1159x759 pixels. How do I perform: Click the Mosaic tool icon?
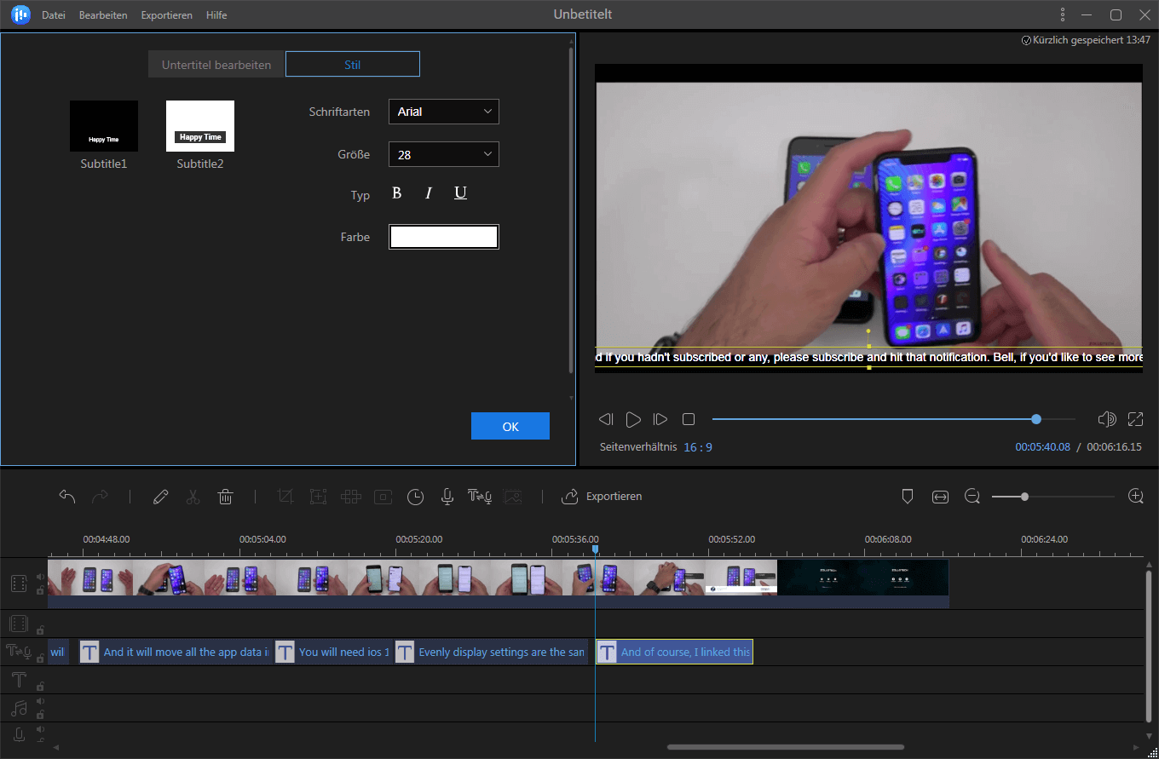350,496
